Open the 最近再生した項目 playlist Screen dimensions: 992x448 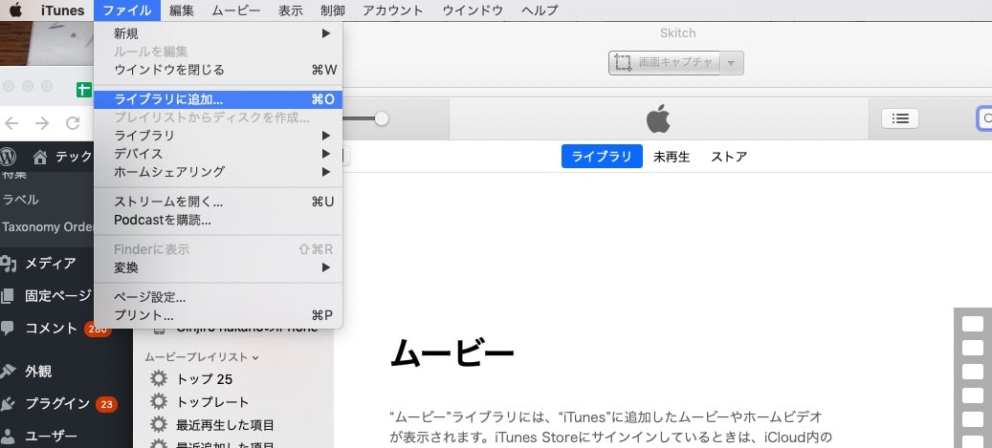(225, 425)
